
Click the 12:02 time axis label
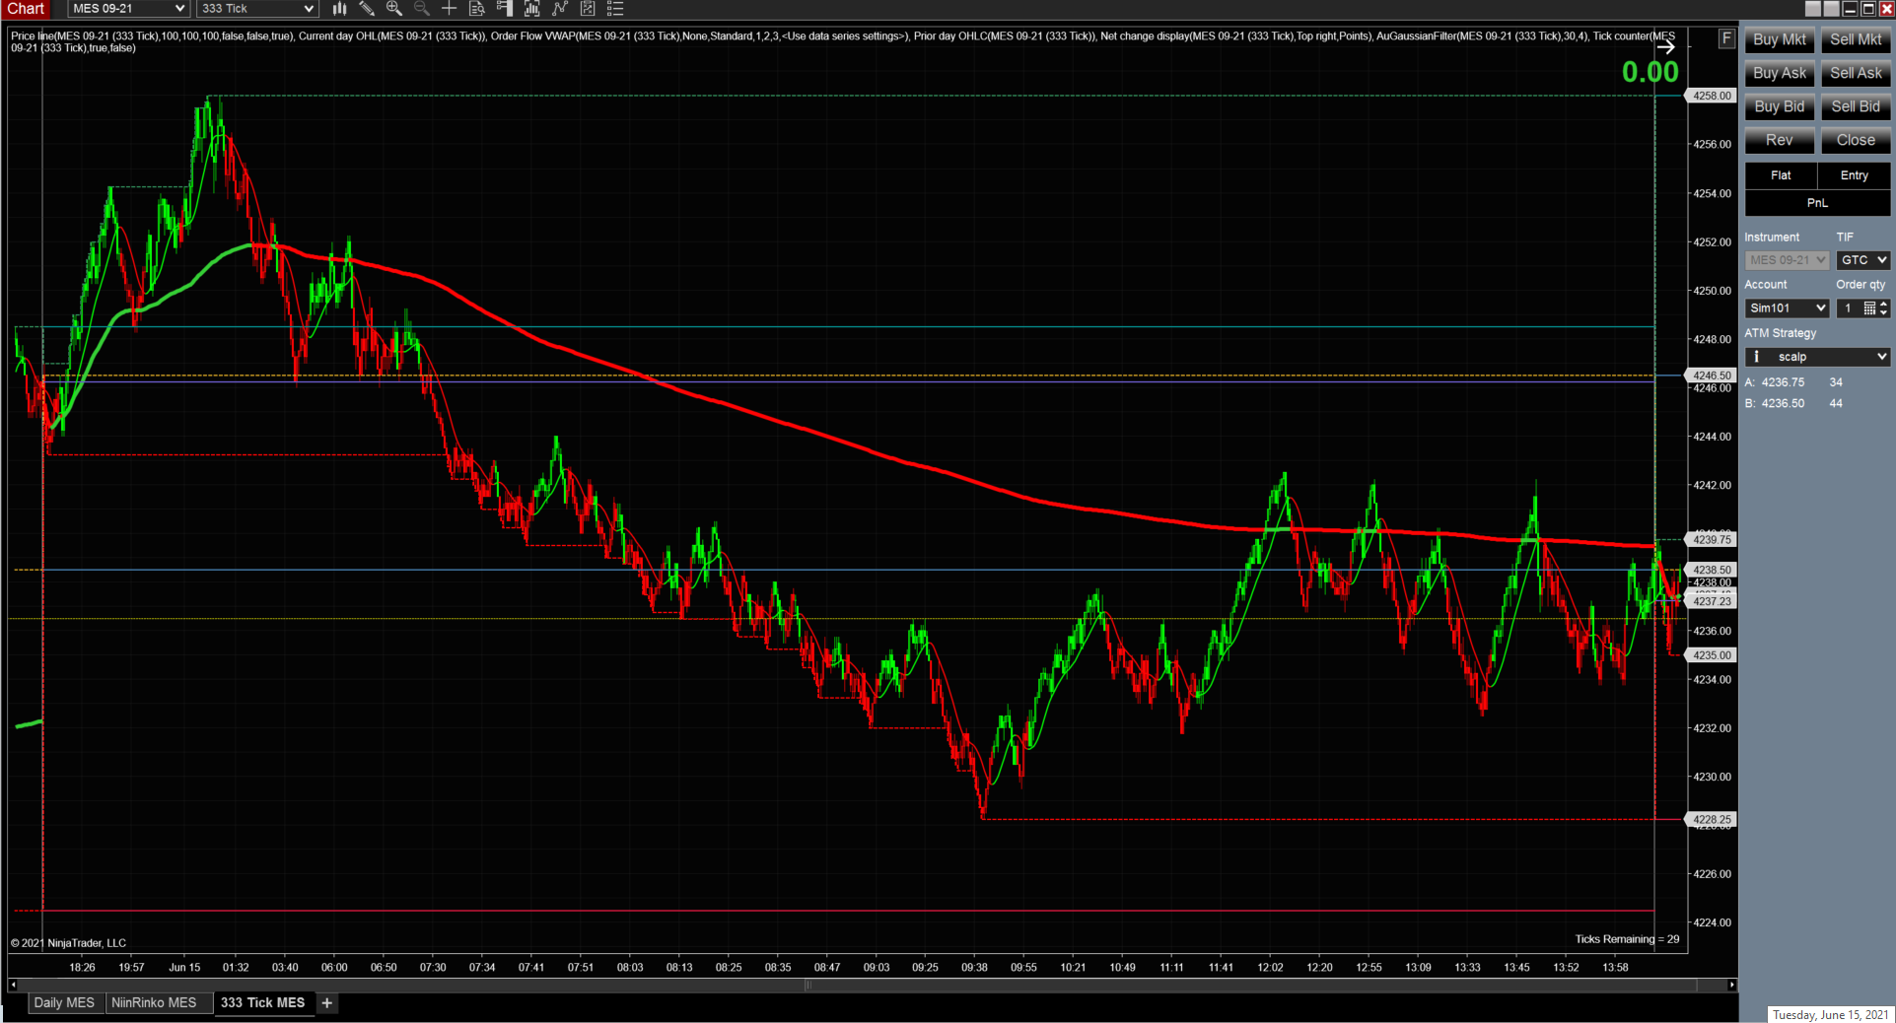coord(1270,968)
